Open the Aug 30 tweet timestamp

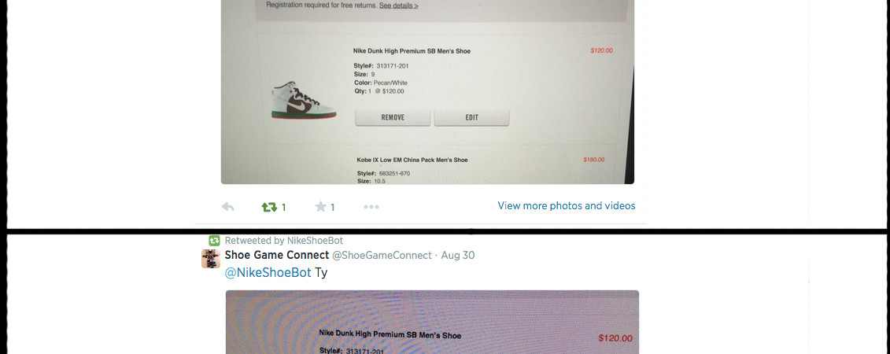457,256
